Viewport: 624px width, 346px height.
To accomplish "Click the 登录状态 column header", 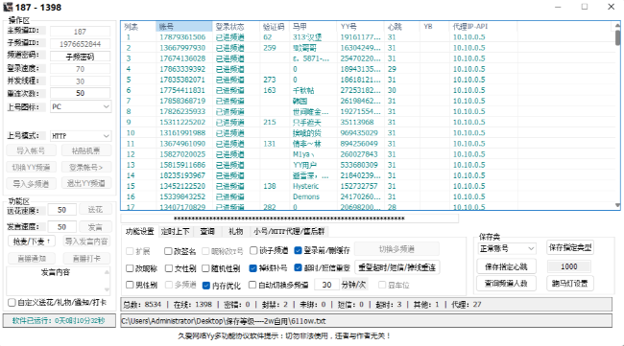I will 236,27.
